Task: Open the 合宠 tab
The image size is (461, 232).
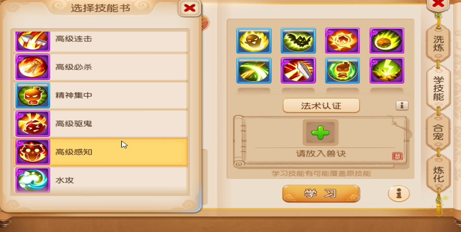Action: 438,133
